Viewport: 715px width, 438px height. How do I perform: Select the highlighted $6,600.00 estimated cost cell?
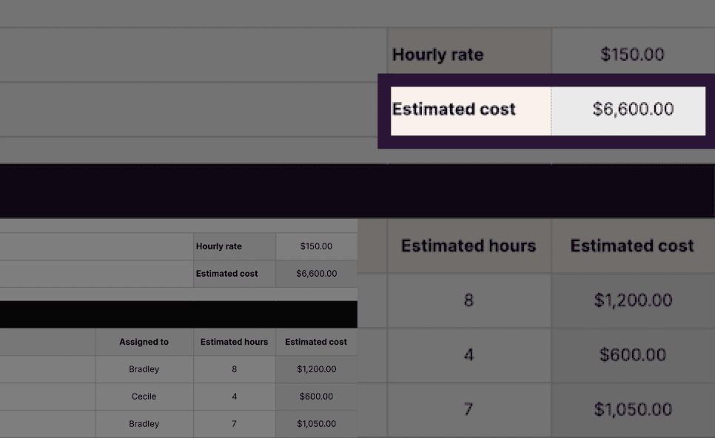tap(632, 109)
